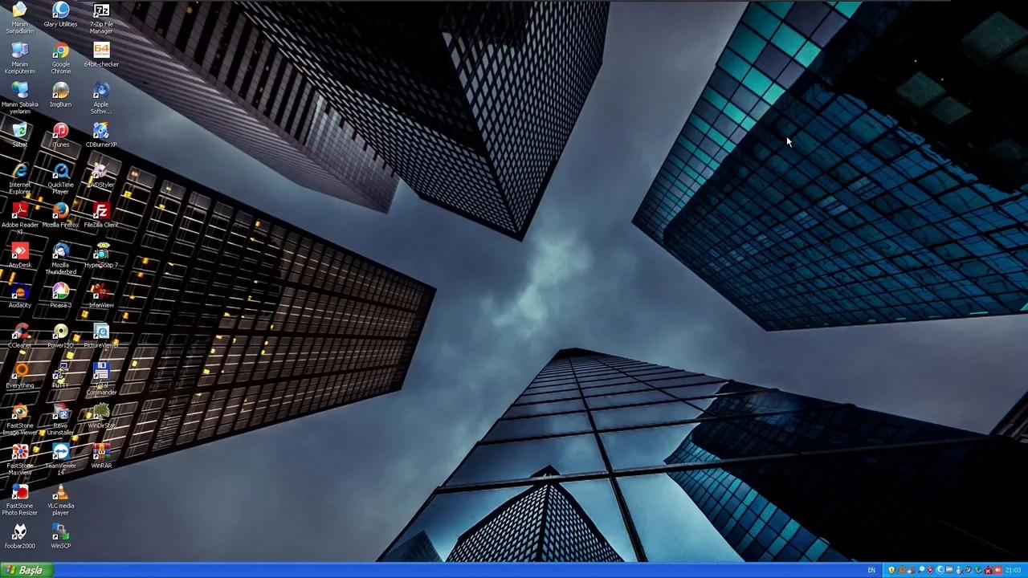The width and height of the screenshot is (1028, 578).
Task: Launch CCleaner
Action: pyautogui.click(x=20, y=333)
